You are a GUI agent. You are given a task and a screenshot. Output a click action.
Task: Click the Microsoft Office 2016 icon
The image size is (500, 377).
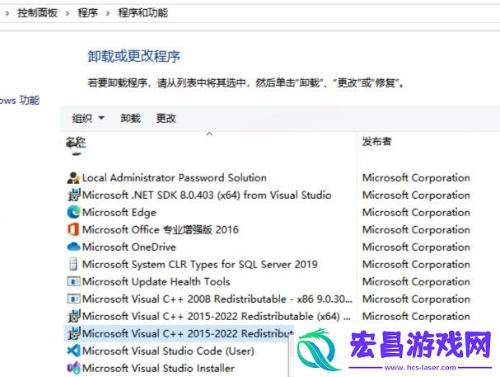click(x=73, y=229)
